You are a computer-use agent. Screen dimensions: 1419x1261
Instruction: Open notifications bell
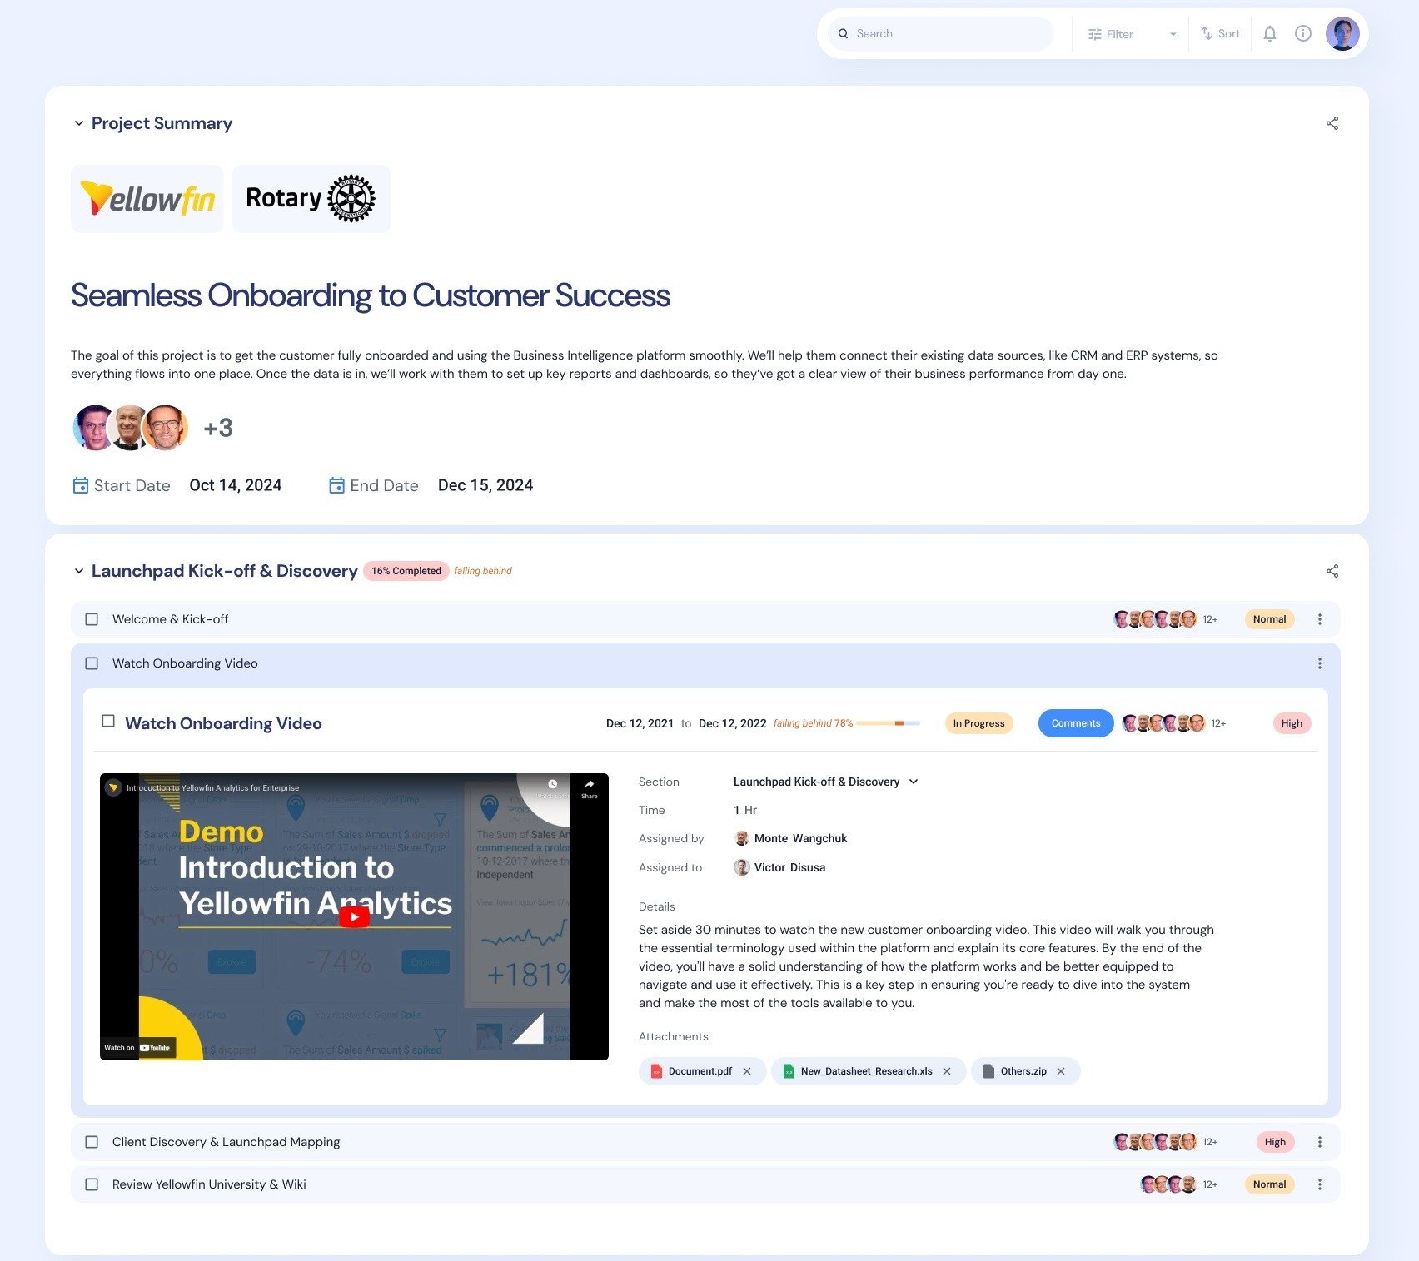1270,34
